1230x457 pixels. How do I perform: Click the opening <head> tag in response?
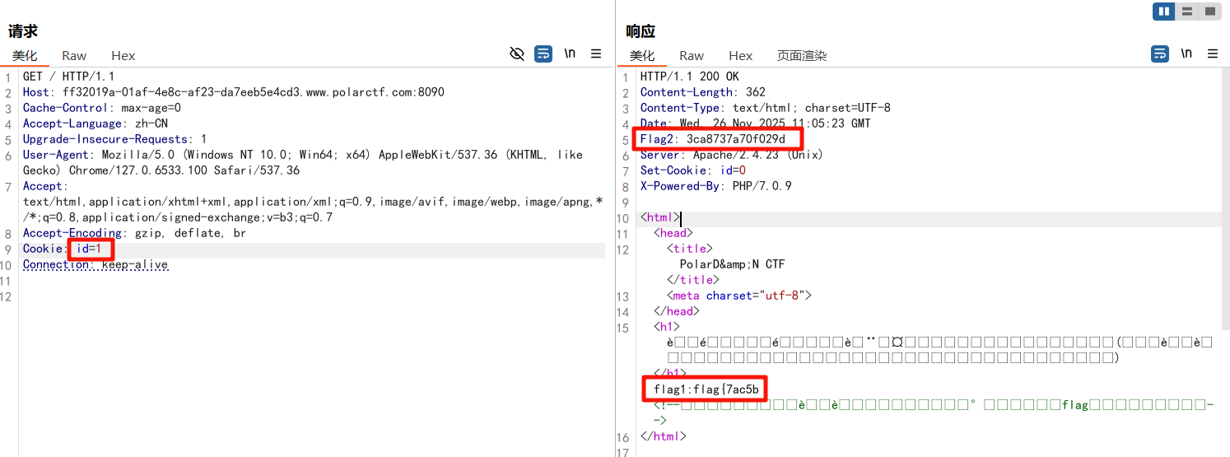pos(673,233)
